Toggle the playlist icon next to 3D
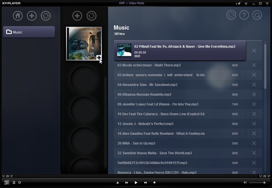This screenshot has width=272, height=188. tap(14, 183)
